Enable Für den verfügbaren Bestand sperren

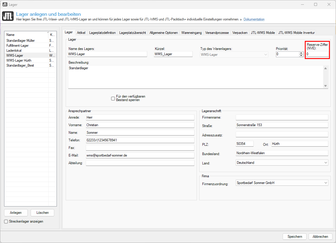click(113, 98)
